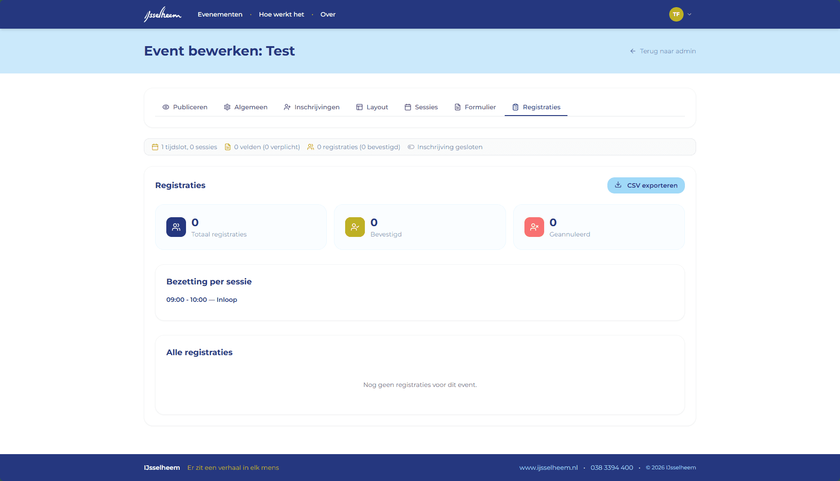Click the 'Inschrijving gesloten' status text
Image resolution: width=840 pixels, height=481 pixels.
450,147
